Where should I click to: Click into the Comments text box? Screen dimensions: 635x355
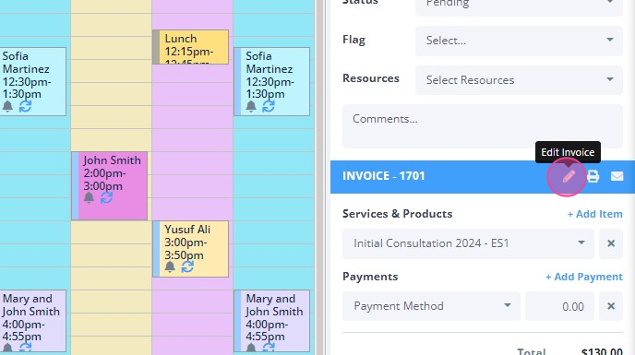pos(483,126)
